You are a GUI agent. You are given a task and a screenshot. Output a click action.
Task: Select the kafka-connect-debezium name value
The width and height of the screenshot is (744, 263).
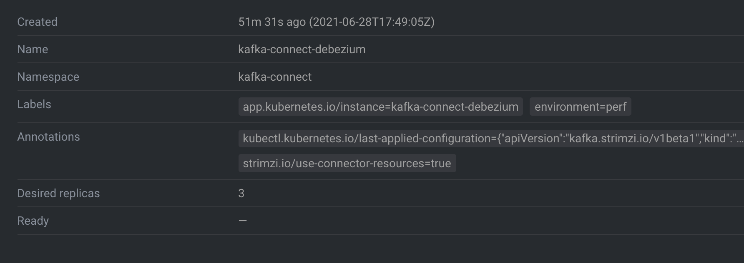[x=302, y=50]
